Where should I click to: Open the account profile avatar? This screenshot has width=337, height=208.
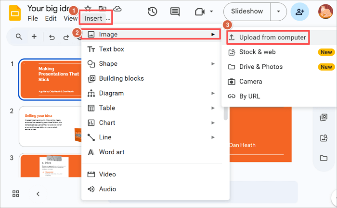pyautogui.click(x=325, y=12)
